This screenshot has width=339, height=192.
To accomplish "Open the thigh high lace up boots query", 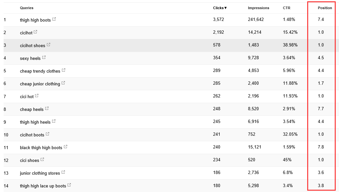I will click(x=43, y=186).
